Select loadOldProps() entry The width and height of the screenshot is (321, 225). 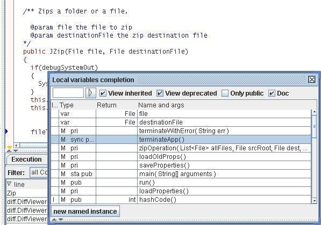(x=181, y=157)
